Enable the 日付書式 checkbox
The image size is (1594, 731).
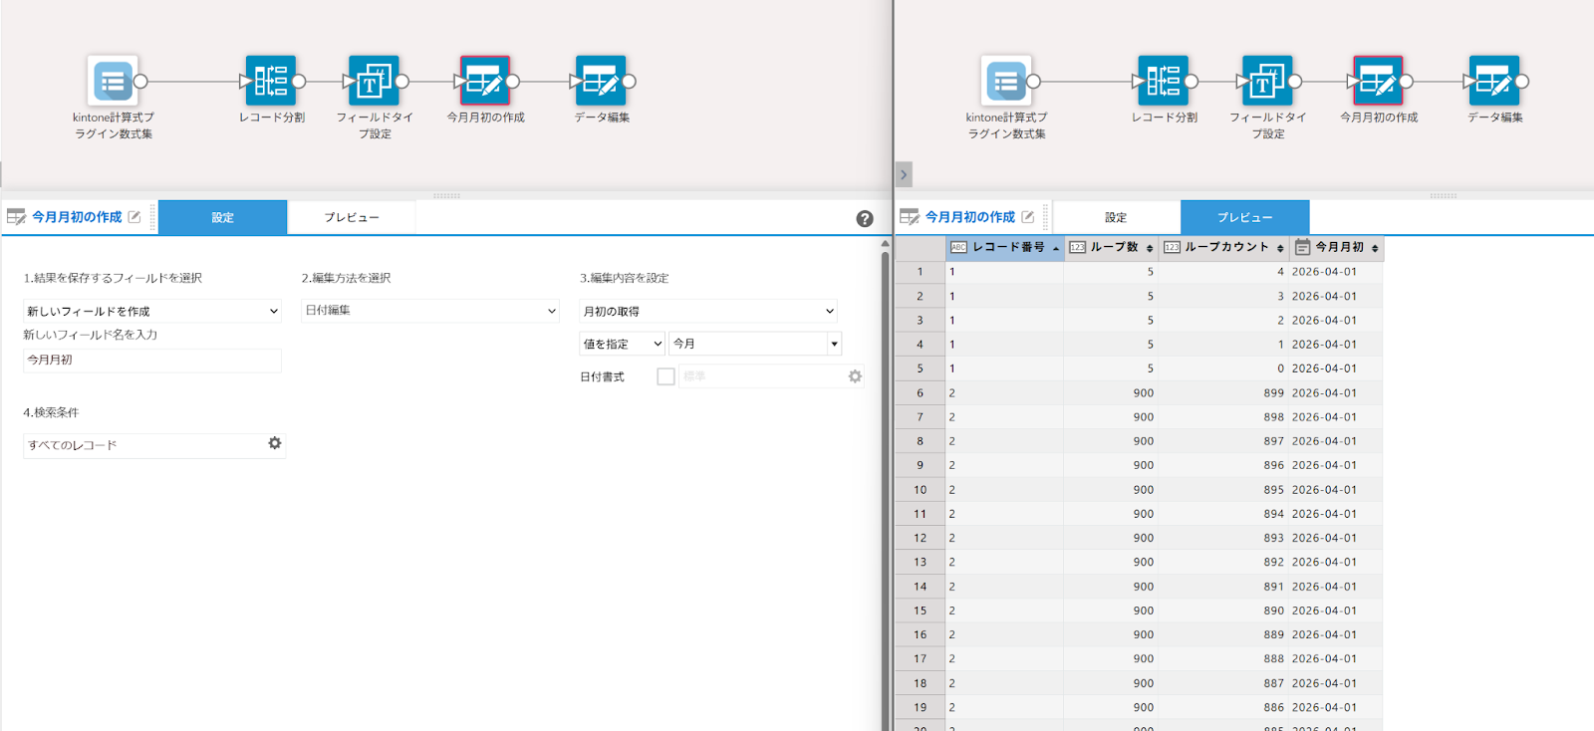coord(665,376)
